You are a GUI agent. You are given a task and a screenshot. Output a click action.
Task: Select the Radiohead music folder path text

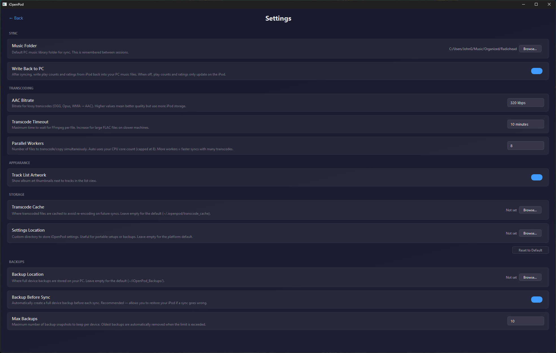[483, 48]
